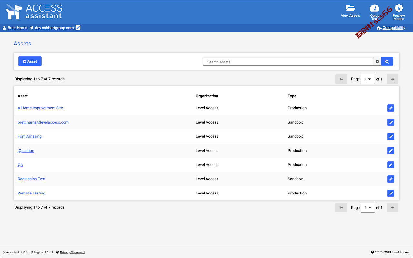413x258 pixels.
Task: Click the Brett Harris user name
Action: pos(17,28)
